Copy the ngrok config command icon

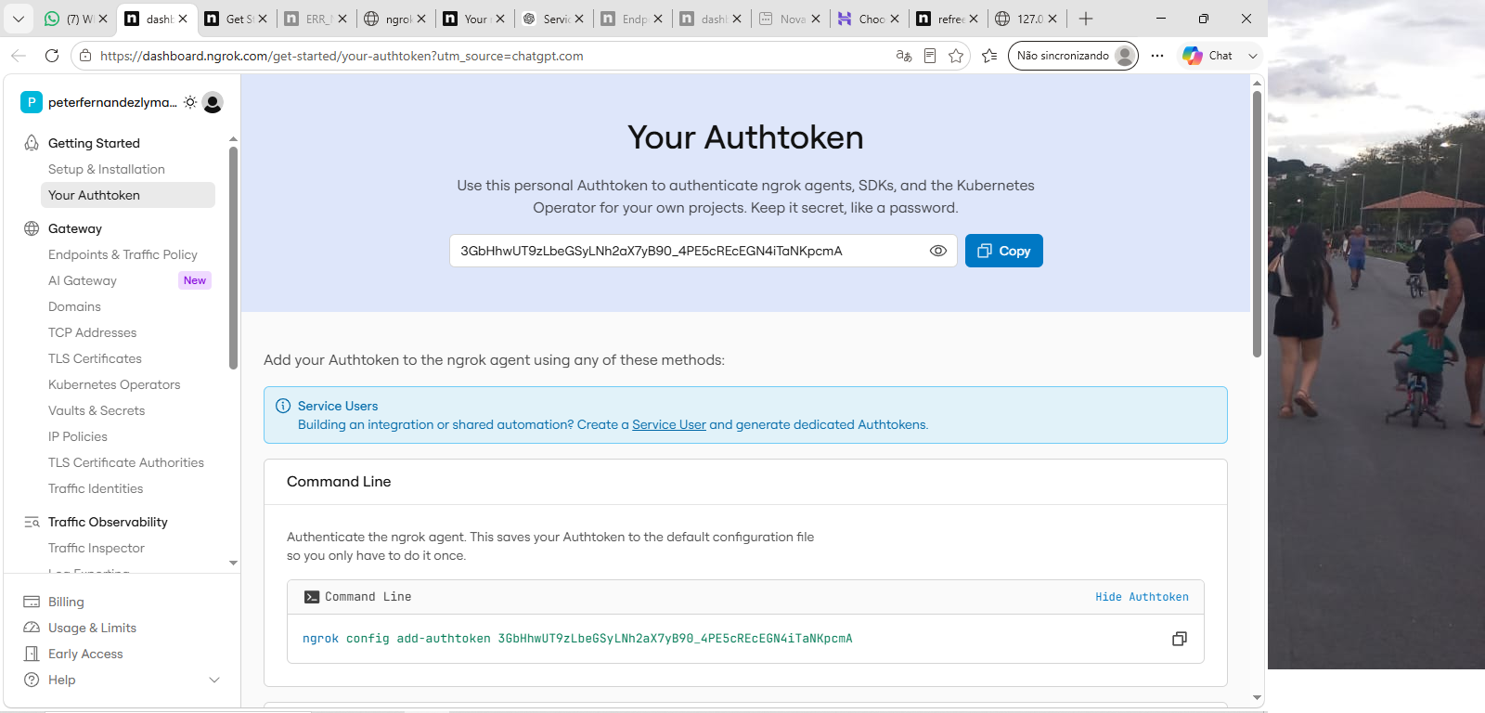[x=1180, y=639]
